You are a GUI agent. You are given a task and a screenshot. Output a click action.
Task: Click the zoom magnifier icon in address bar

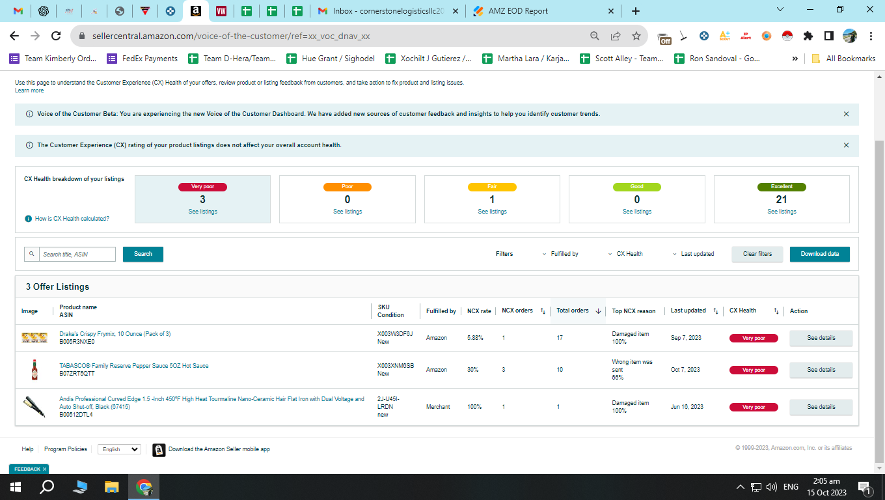[x=595, y=36]
